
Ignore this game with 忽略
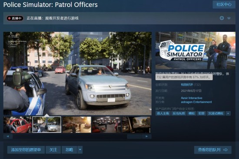(x=70, y=150)
